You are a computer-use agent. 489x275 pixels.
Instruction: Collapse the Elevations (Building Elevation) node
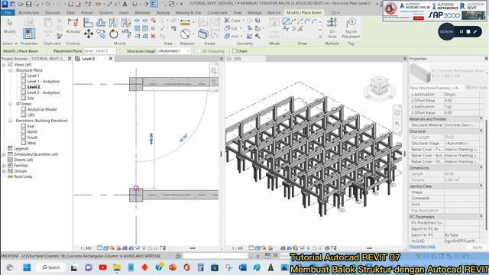pyautogui.click(x=10, y=121)
